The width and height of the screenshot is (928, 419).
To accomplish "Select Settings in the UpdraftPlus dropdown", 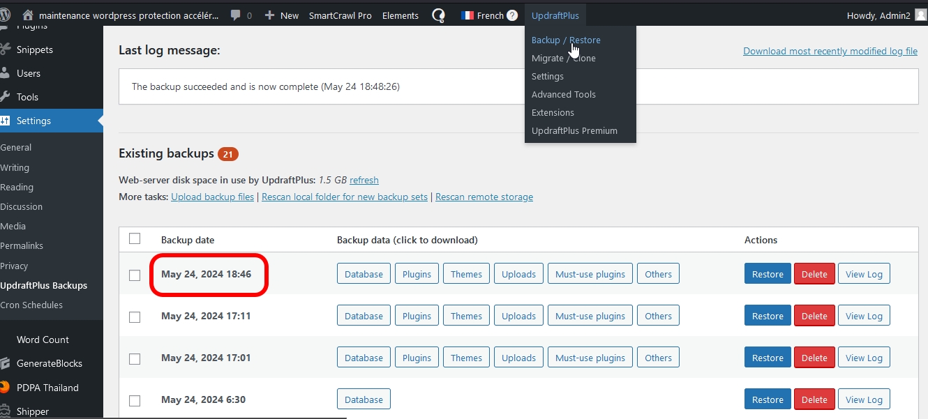I will [548, 76].
